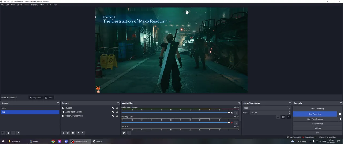343x144 pixels.
Task: Open options menu for Desktop Audio channel
Action: coord(236,123)
